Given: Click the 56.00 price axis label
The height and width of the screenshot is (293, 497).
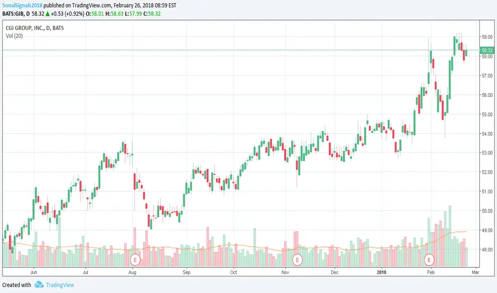Looking at the screenshot, I should coord(487,95).
